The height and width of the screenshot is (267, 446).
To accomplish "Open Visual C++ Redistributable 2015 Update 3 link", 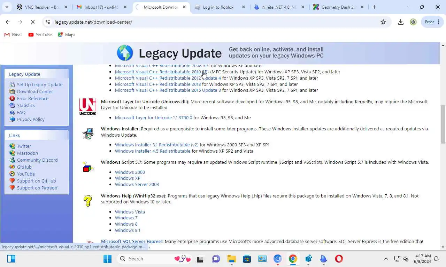I will click(168, 90).
